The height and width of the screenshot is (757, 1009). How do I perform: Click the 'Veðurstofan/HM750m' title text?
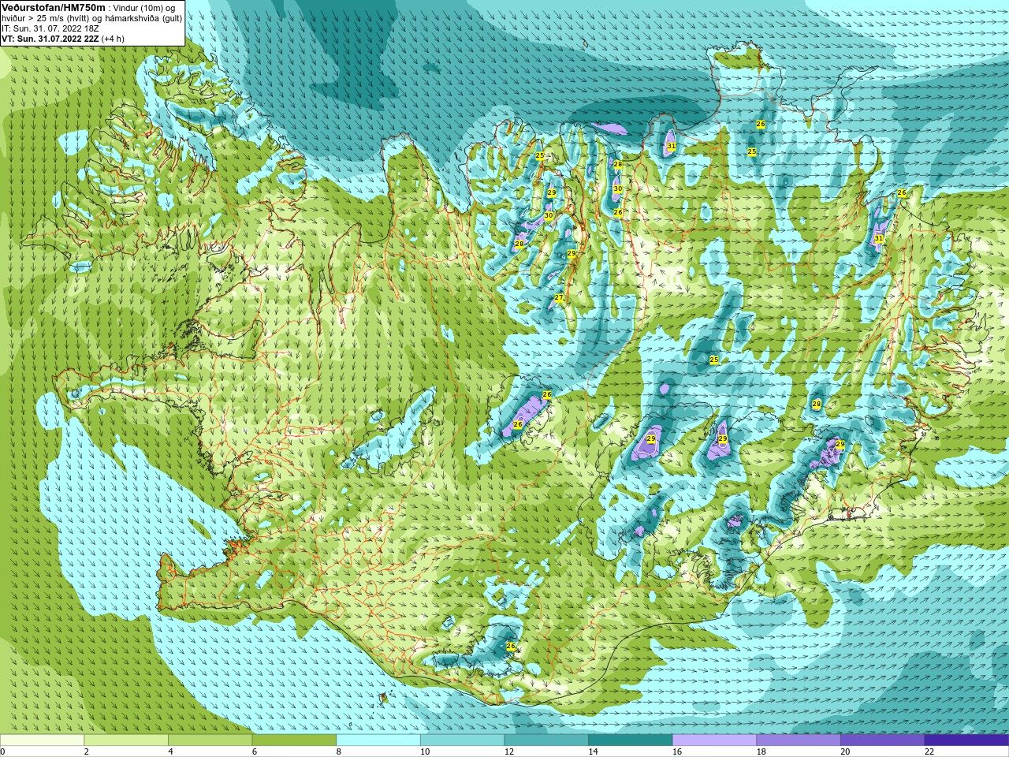(x=54, y=7)
